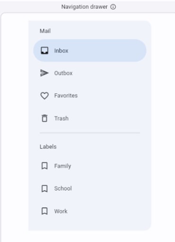The image size is (175, 242).
Task: Click the Labels section heading
Action: [x=48, y=147]
